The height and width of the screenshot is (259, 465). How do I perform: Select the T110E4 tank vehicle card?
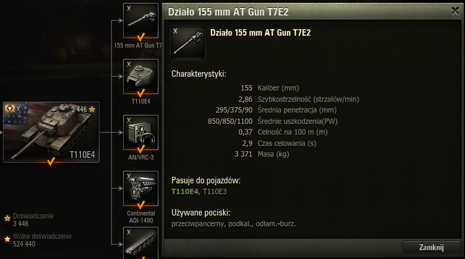(51, 132)
